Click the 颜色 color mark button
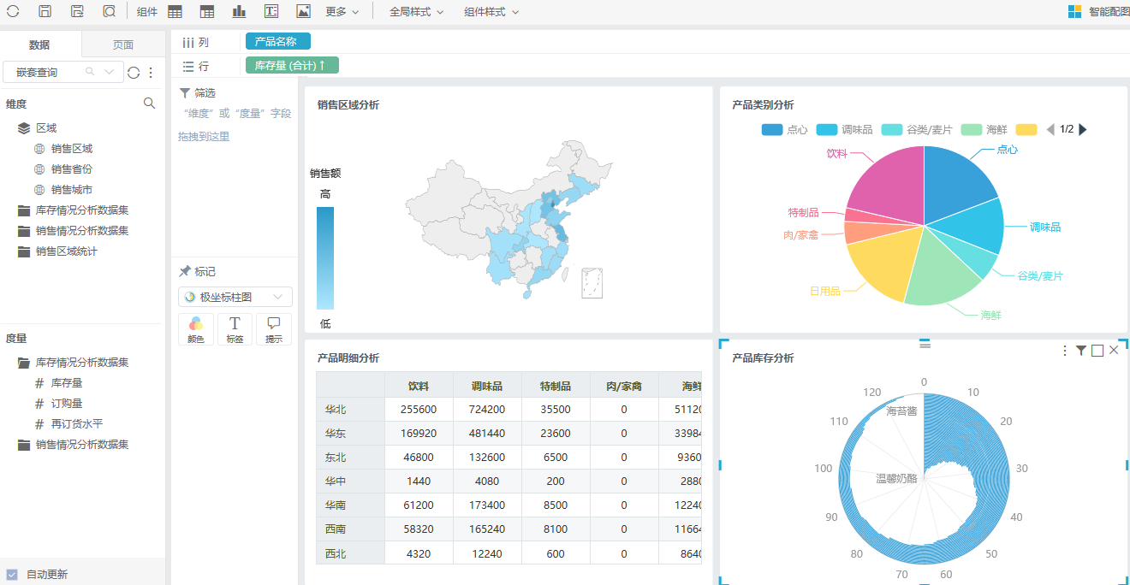The height and width of the screenshot is (585, 1130). click(196, 329)
